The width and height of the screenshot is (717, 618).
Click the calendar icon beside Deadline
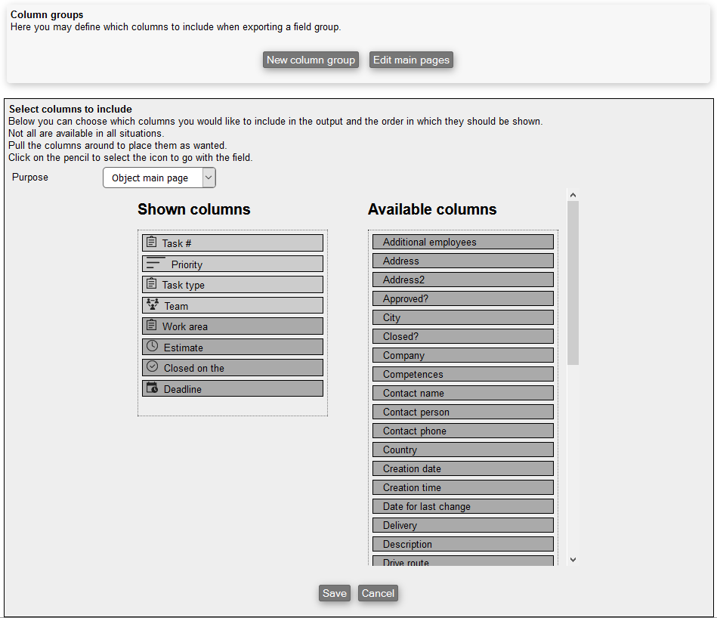pyautogui.click(x=153, y=388)
